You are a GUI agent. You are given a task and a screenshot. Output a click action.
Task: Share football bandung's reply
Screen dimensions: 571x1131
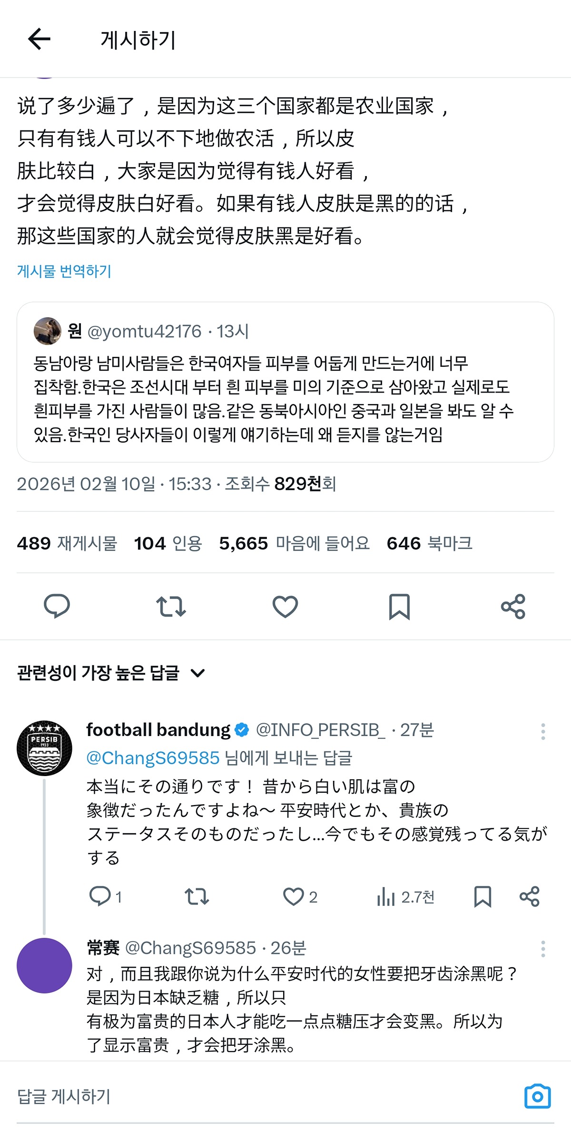[529, 896]
